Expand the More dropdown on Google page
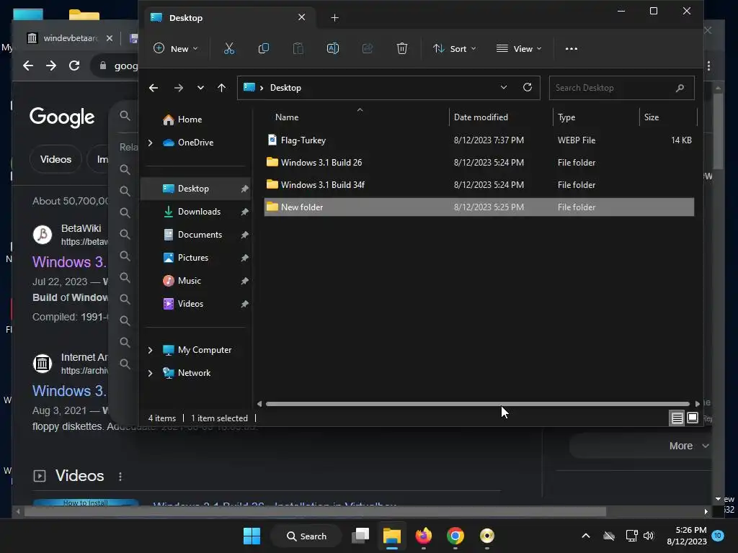This screenshot has width=738, height=553. pyautogui.click(x=688, y=445)
